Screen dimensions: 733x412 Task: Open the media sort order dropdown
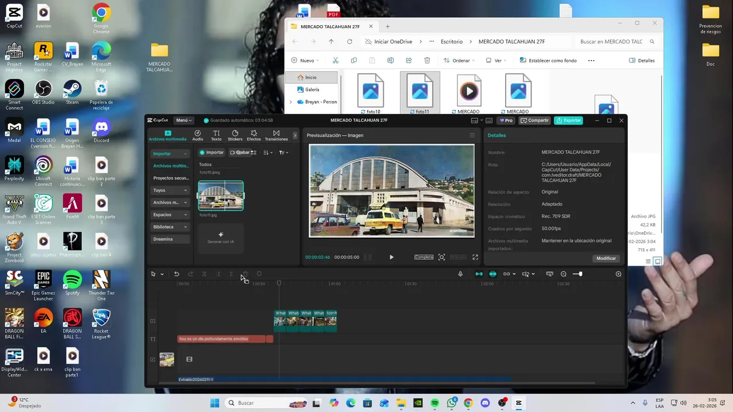coord(267,153)
